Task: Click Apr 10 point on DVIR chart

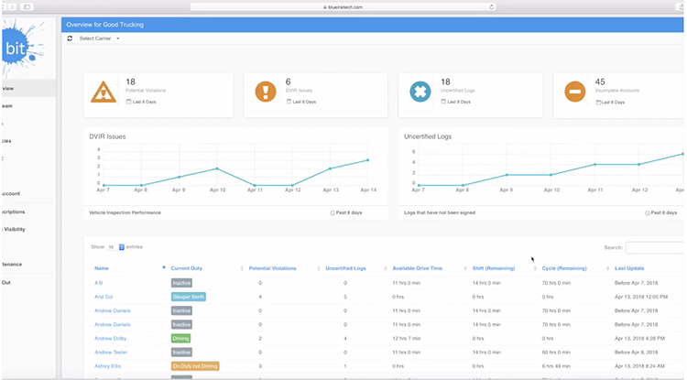Action: pos(217,168)
